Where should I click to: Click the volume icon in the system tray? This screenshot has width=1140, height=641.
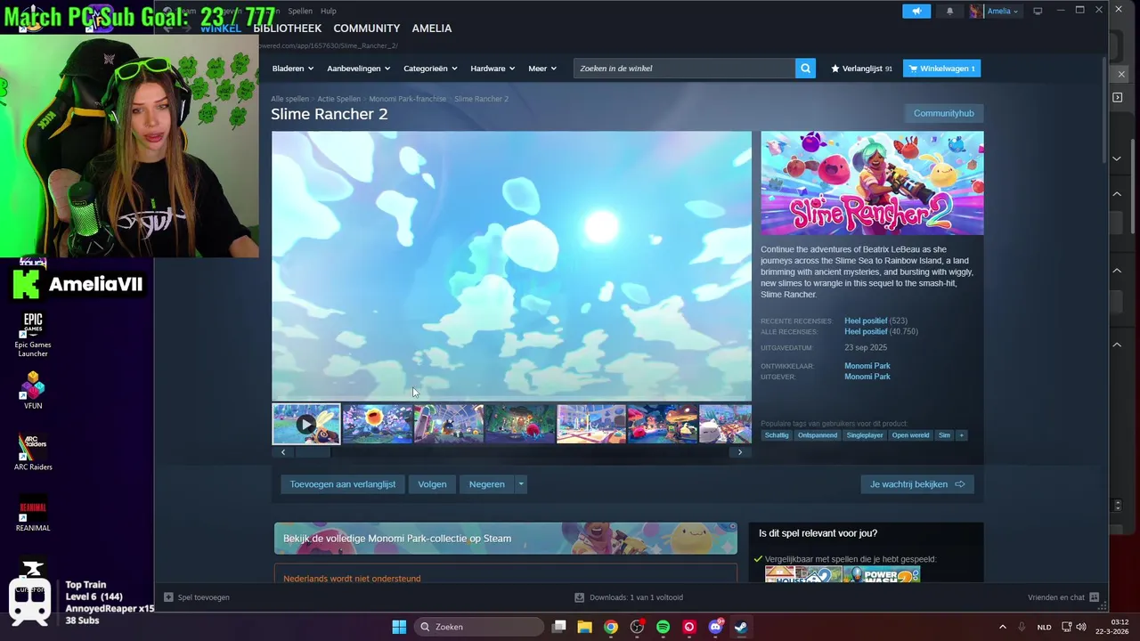point(1080,627)
